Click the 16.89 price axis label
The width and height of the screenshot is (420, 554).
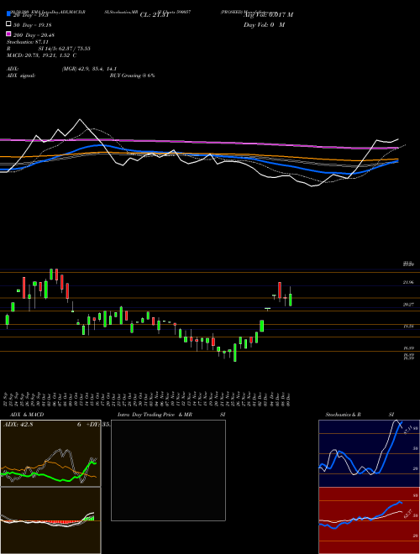click(x=408, y=348)
